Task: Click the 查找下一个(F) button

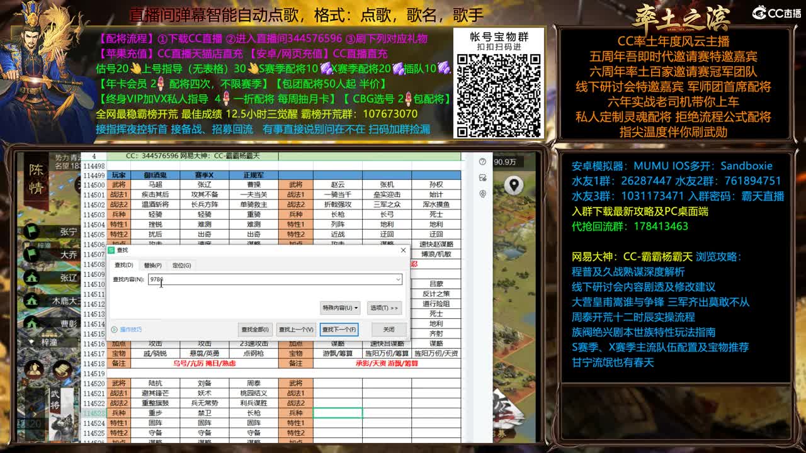Action: 339,329
